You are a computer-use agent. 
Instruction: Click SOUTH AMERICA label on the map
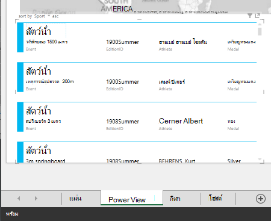(117, 6)
